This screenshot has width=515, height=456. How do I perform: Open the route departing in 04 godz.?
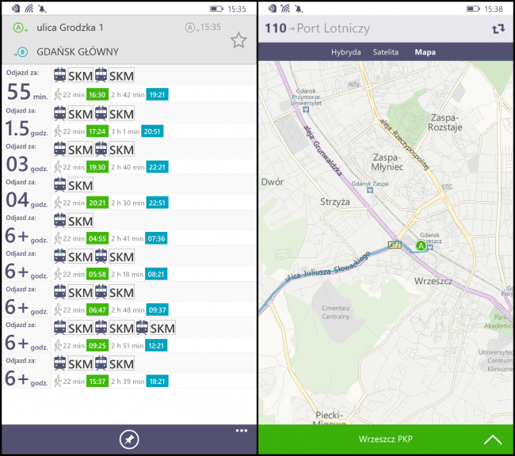129,192
